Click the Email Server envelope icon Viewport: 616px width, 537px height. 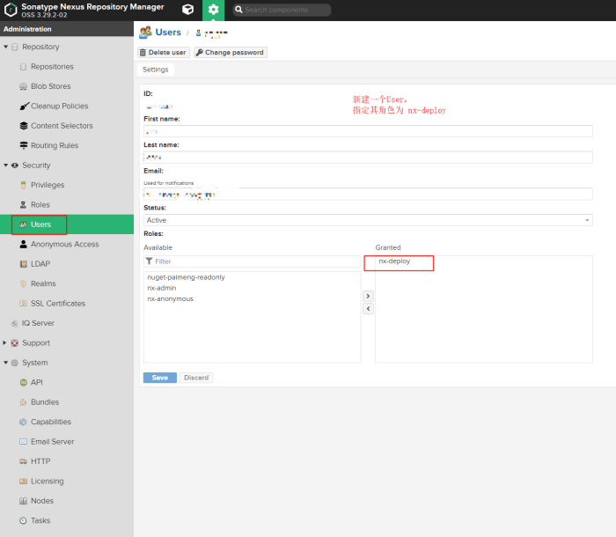(x=24, y=441)
